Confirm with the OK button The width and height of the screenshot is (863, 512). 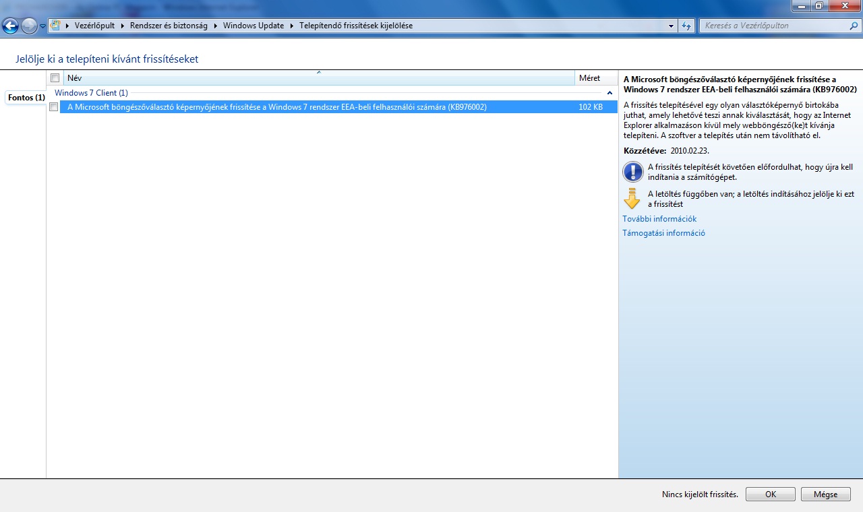coord(771,494)
